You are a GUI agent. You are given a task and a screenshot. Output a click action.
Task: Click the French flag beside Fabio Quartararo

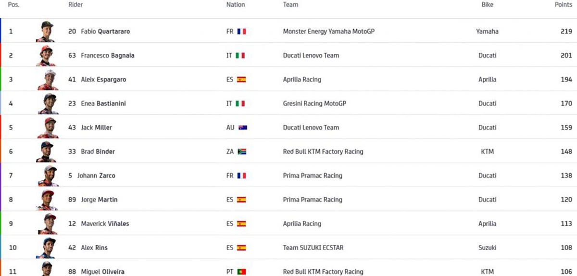point(241,31)
